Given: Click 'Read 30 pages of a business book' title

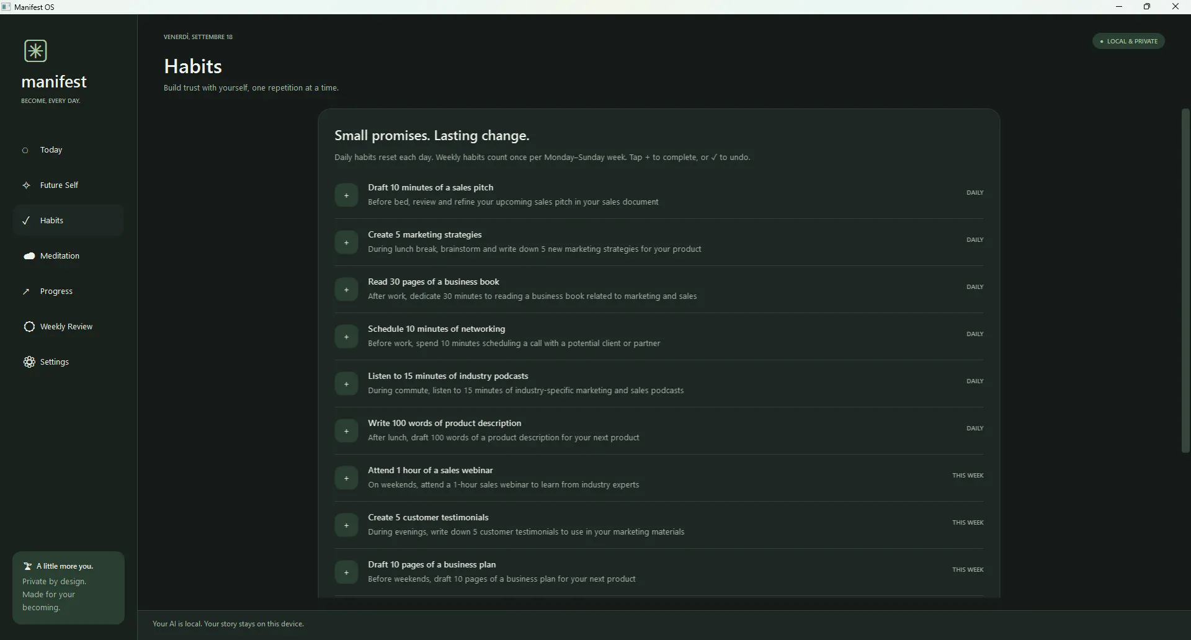Looking at the screenshot, I should (x=434, y=282).
